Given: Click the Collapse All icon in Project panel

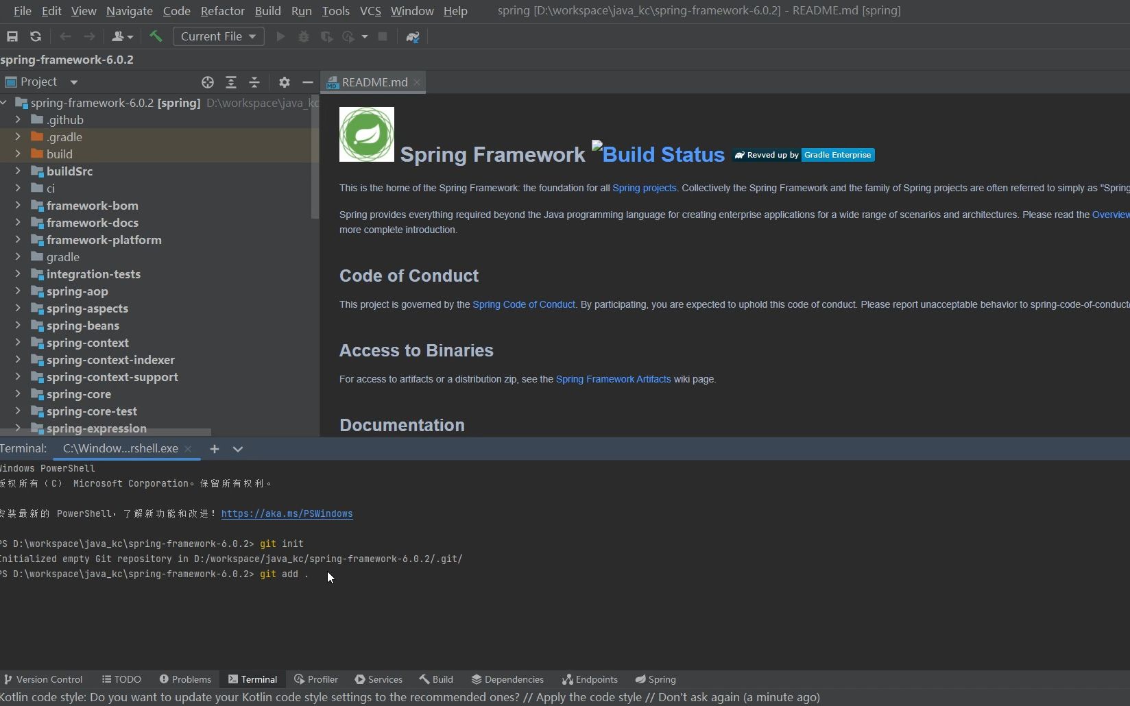Looking at the screenshot, I should click(254, 82).
